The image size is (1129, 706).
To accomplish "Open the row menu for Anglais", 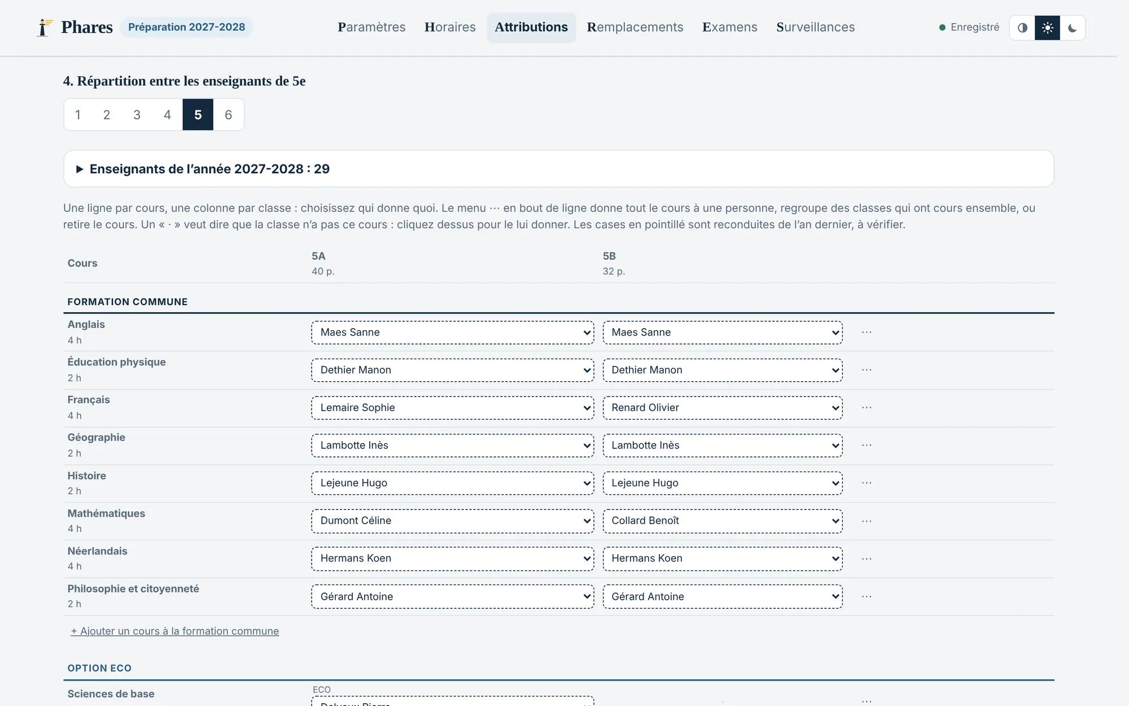I will pyautogui.click(x=867, y=333).
